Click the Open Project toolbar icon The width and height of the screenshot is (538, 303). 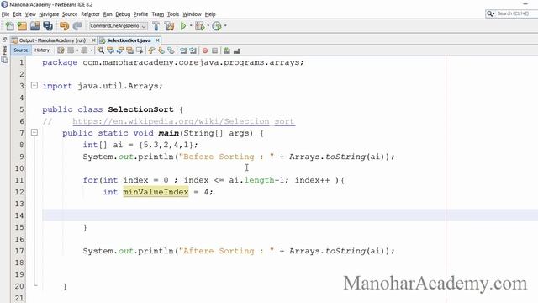tap(34, 26)
